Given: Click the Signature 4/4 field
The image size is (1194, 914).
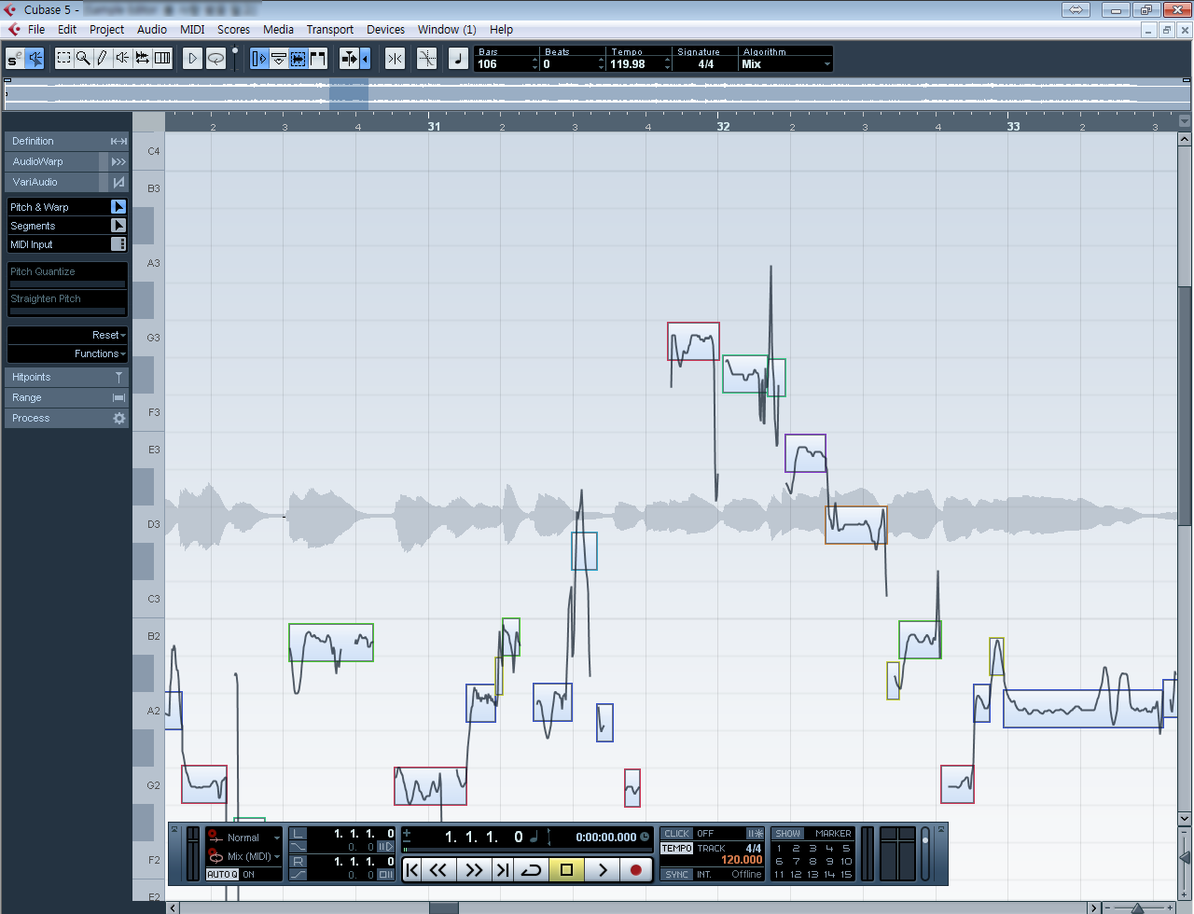Looking at the screenshot, I should (706, 64).
